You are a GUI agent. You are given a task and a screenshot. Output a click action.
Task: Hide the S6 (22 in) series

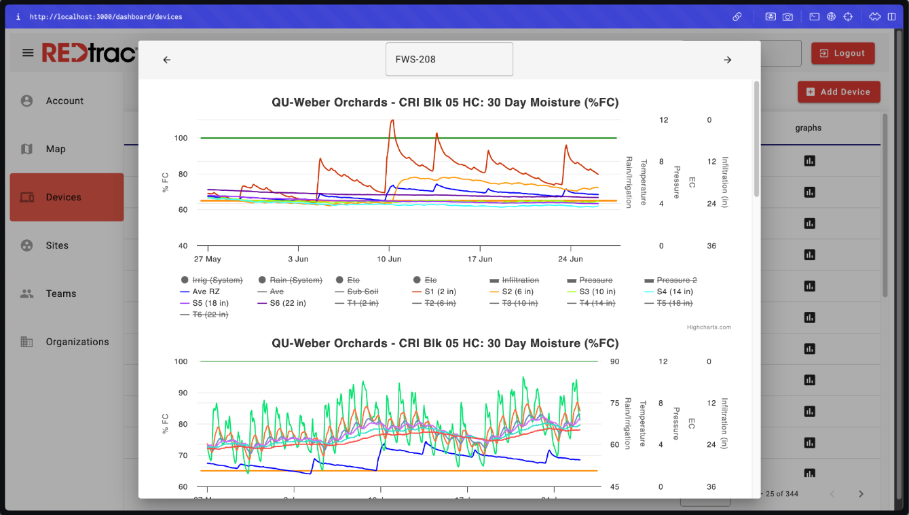[x=282, y=303]
